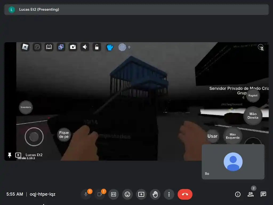Tap the Inventário button
The height and width of the screenshot is (205, 273).
click(x=26, y=107)
